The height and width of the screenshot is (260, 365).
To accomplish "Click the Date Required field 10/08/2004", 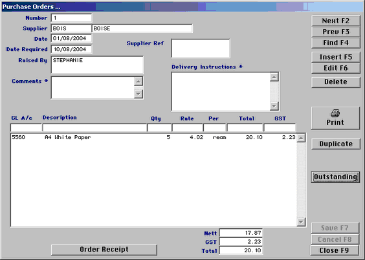I will click(71, 49).
